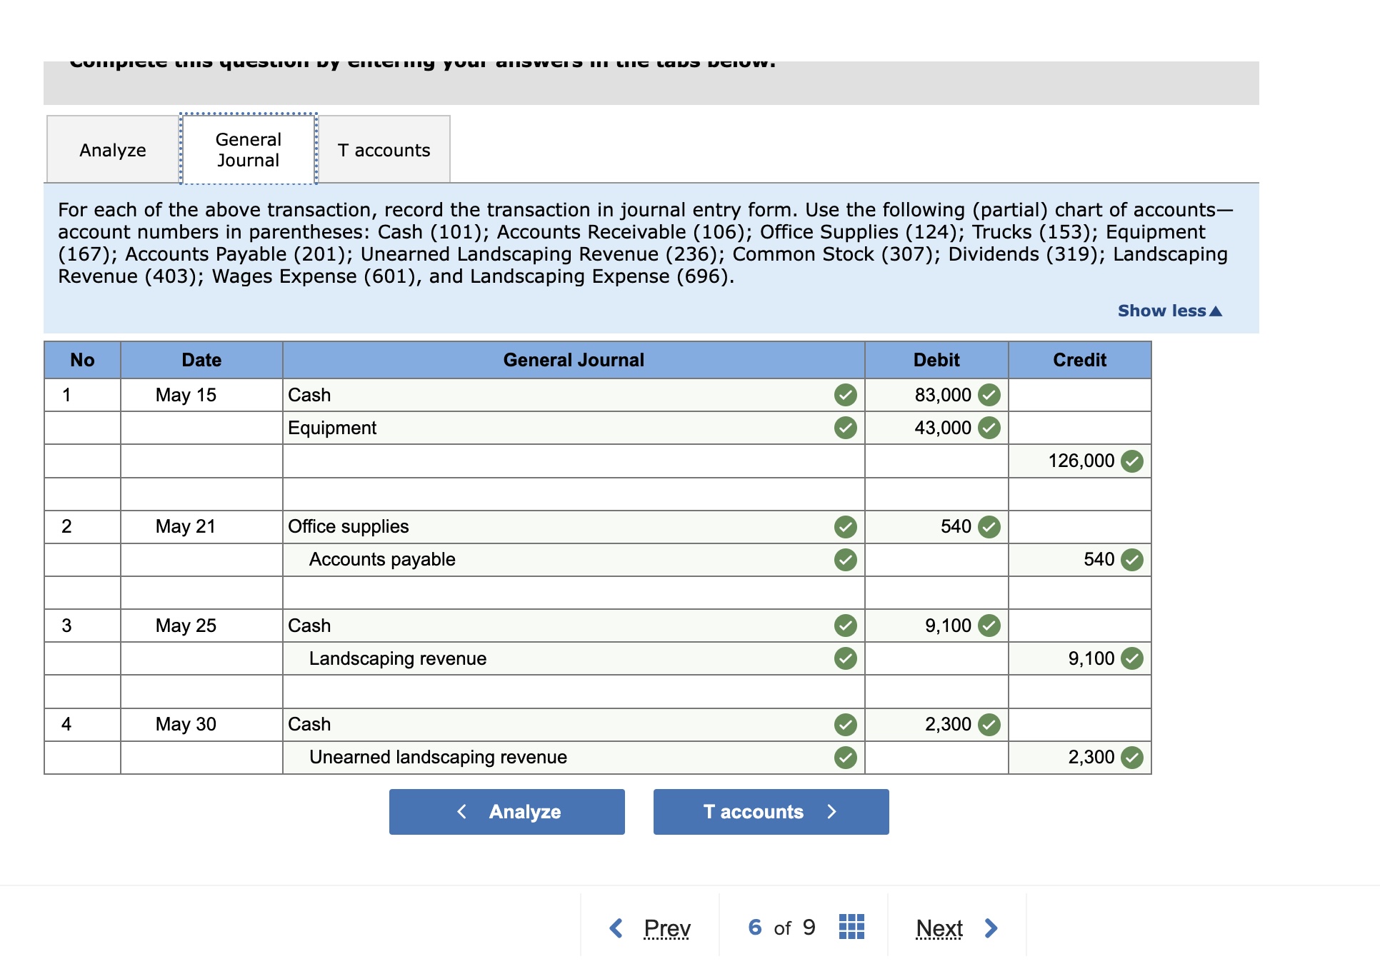Click the checkmark beside Unearned landscaping revenue
The width and height of the screenshot is (1380, 969).
click(x=846, y=757)
